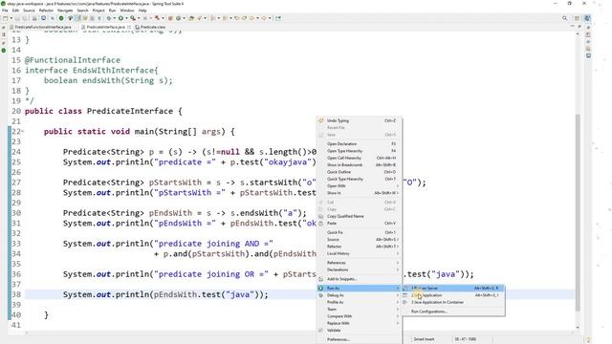Switch to PredicateInterface.java editor tab
The height and width of the screenshot is (344, 612).
point(106,27)
